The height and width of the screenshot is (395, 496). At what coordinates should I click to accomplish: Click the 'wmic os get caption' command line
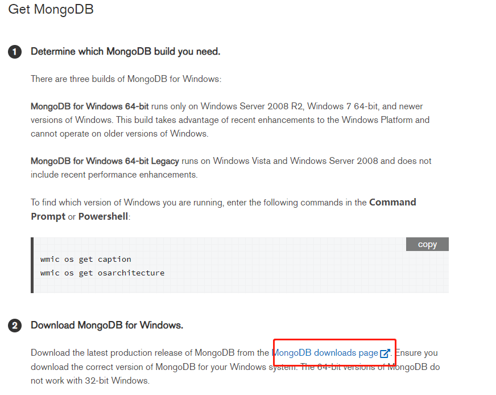(86, 259)
